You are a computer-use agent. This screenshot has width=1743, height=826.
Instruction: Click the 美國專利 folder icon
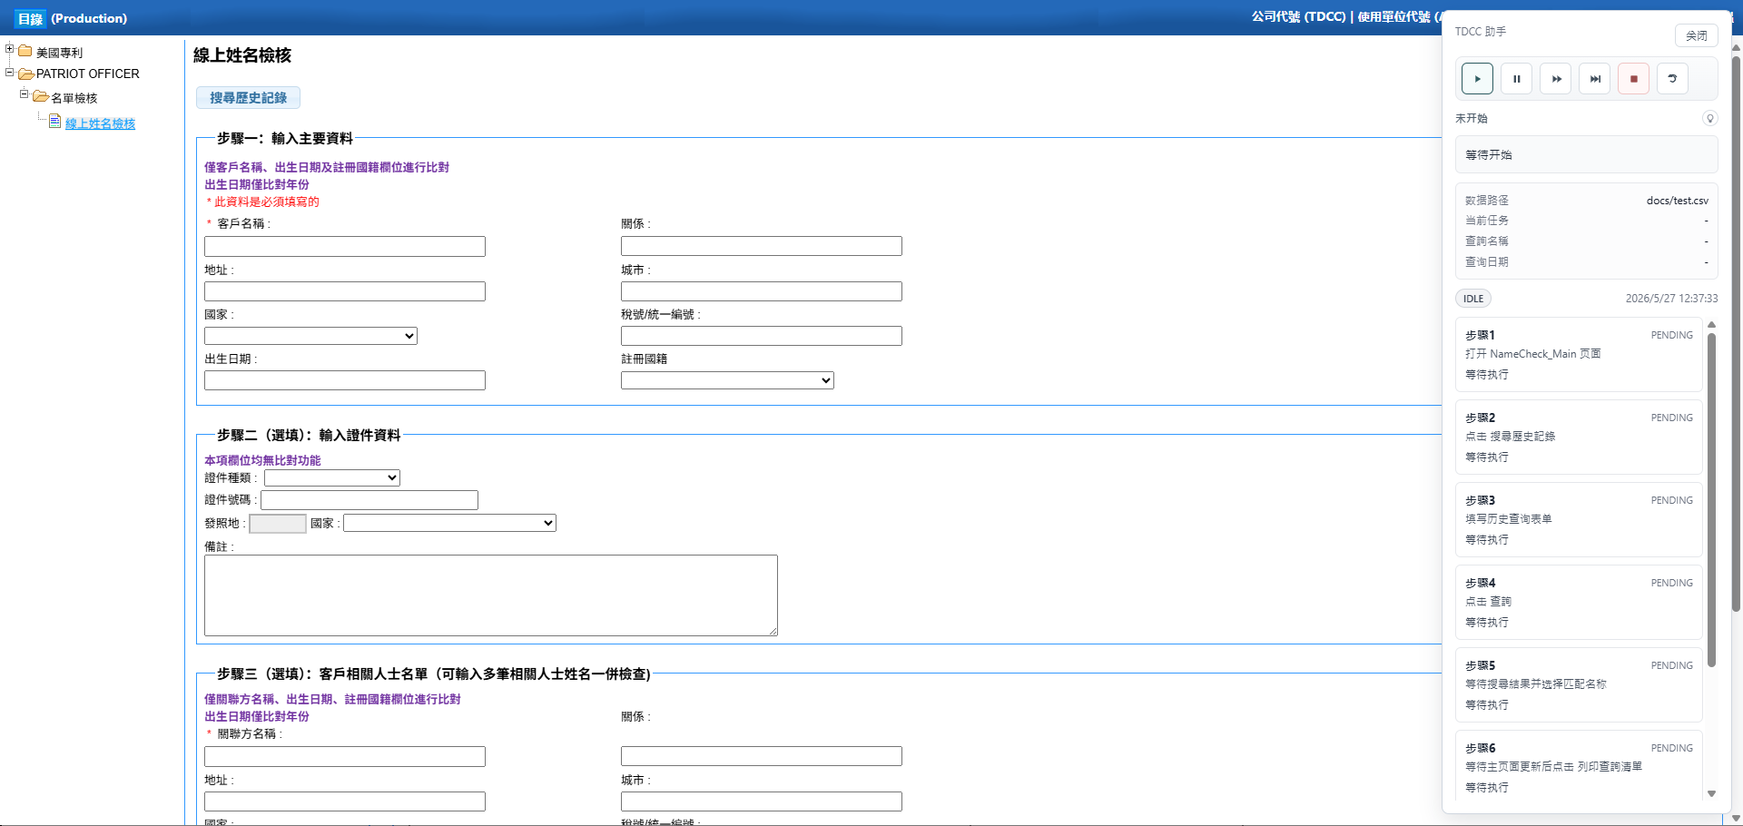point(25,51)
